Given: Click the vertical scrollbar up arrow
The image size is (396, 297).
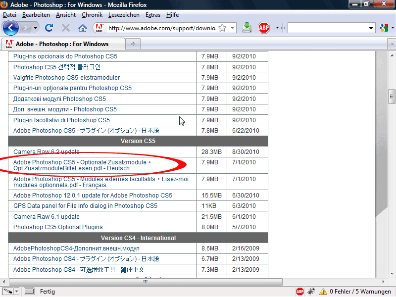Looking at the screenshot, I should tap(392, 55).
